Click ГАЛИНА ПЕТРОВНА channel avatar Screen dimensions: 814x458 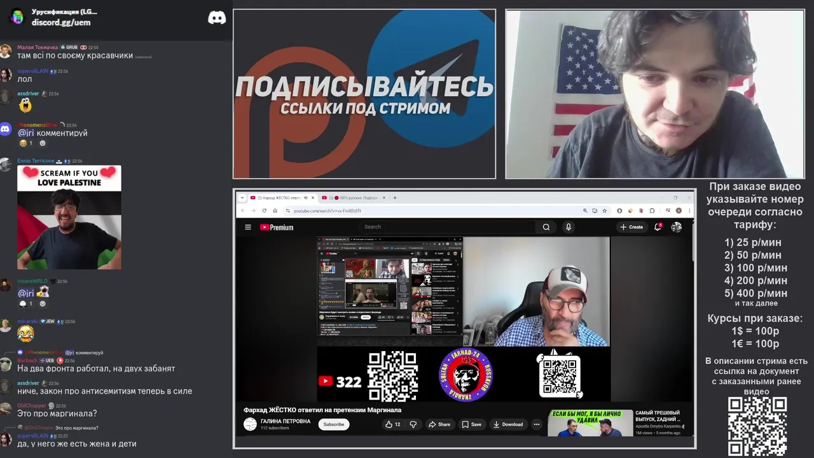pos(250,424)
